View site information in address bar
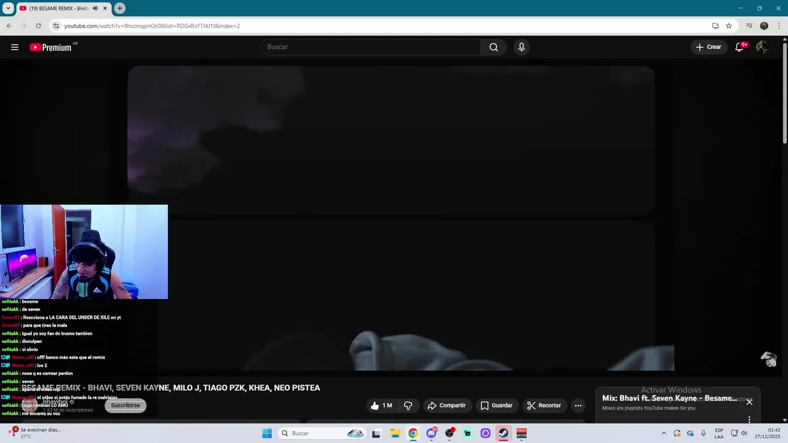 (56, 26)
